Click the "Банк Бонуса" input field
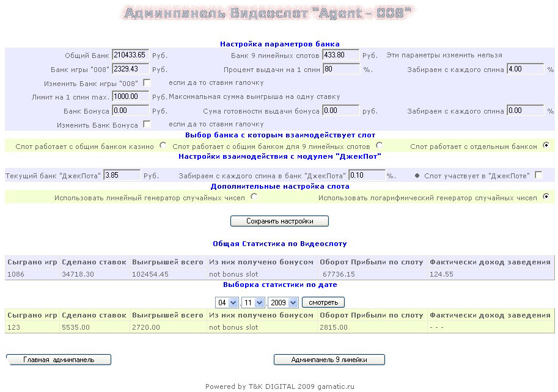The image size is (558, 392). pos(131,111)
